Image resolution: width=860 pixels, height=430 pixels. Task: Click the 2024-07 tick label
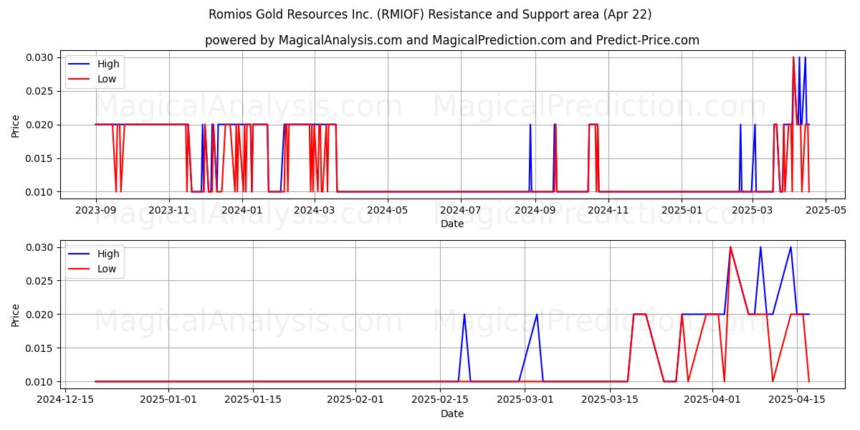coord(461,210)
